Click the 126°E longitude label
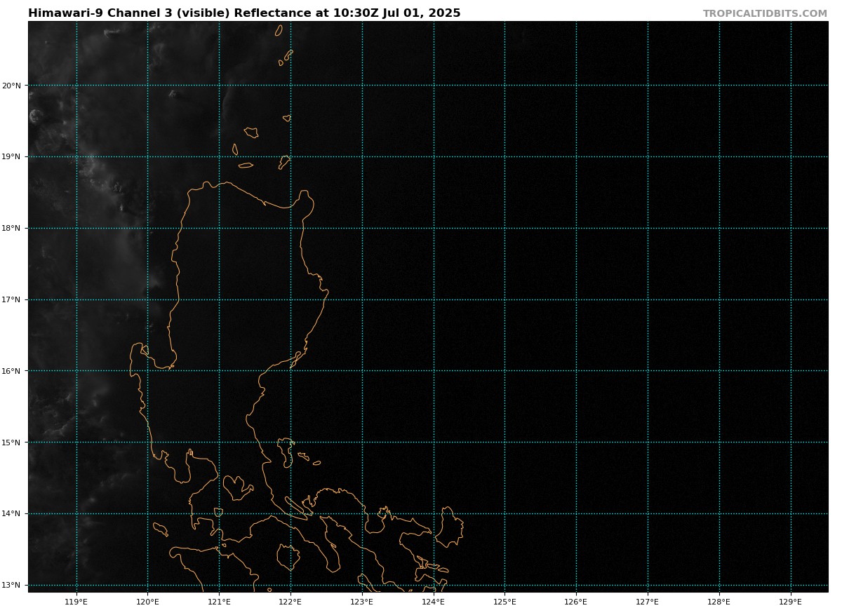The height and width of the screenshot is (608, 842). tap(576, 601)
